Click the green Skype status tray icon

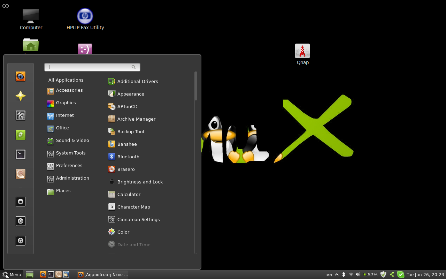coord(401,274)
